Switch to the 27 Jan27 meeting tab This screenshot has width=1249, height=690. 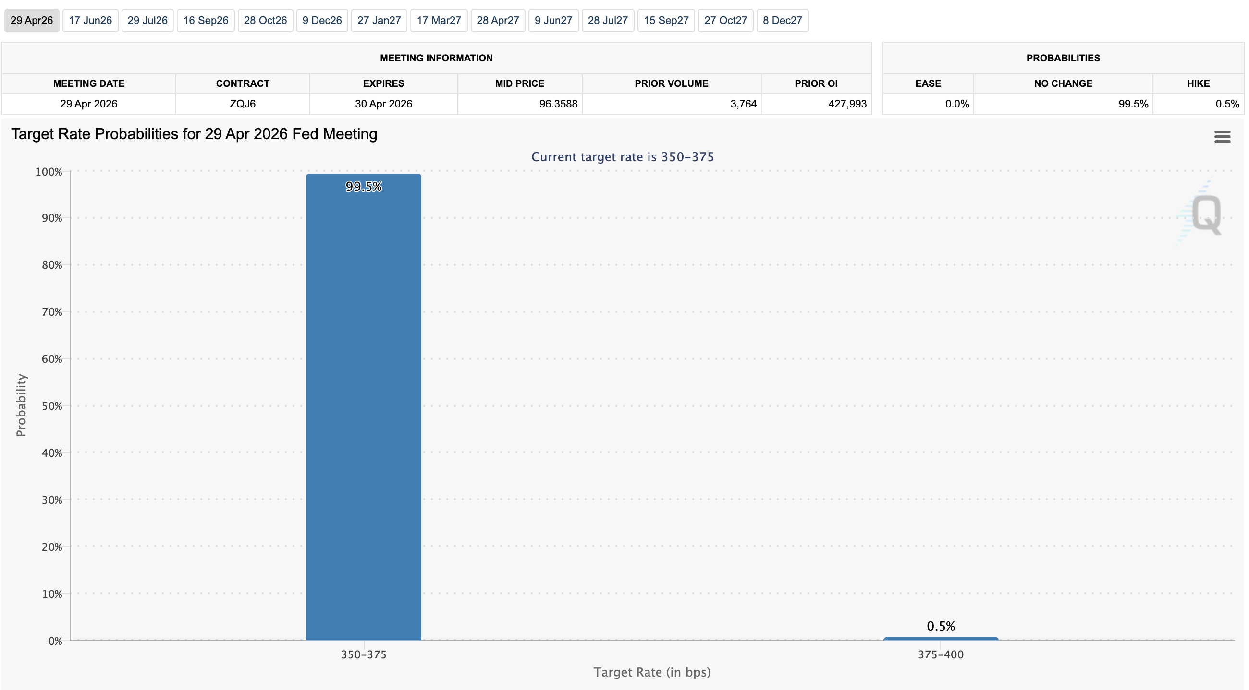[x=379, y=20]
